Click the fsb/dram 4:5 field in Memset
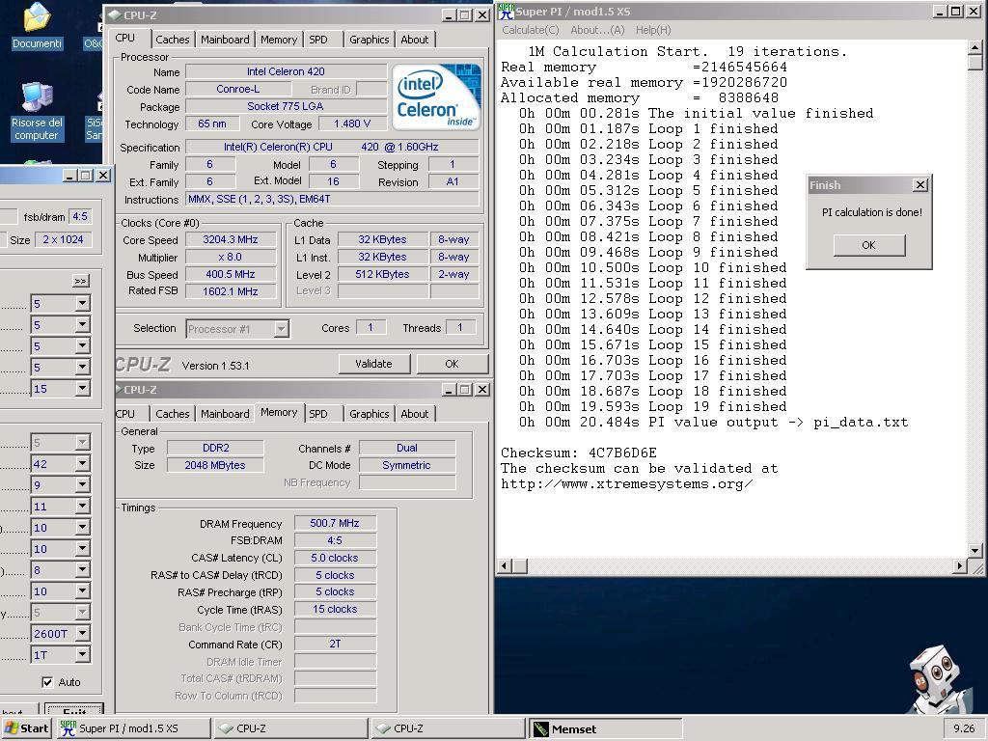This screenshot has height=741, width=988. coord(80,217)
